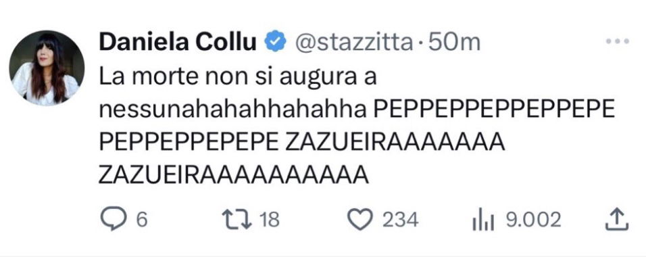Click the reply speech-bubble icon
This screenshot has height=257, width=646.
click(x=113, y=219)
